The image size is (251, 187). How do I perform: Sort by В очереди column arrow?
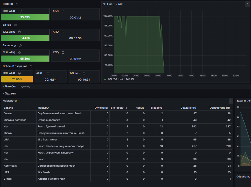127,108
